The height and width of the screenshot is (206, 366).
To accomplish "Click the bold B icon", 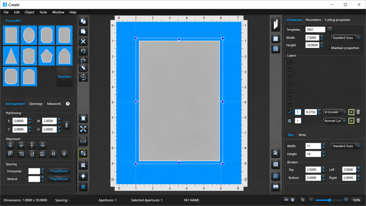I will (x=83, y=187).
